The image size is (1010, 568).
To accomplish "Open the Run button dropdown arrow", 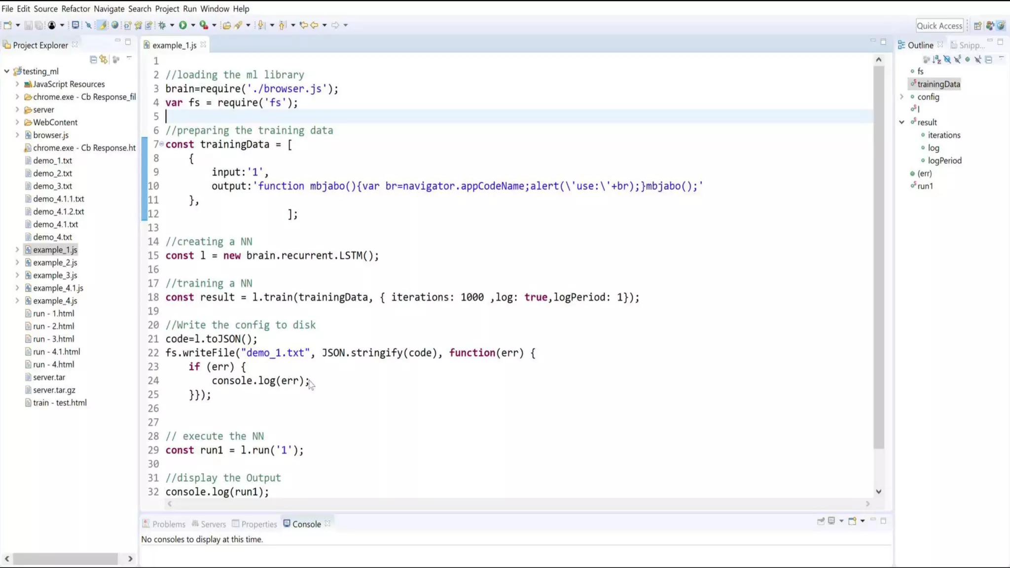I will (x=193, y=25).
